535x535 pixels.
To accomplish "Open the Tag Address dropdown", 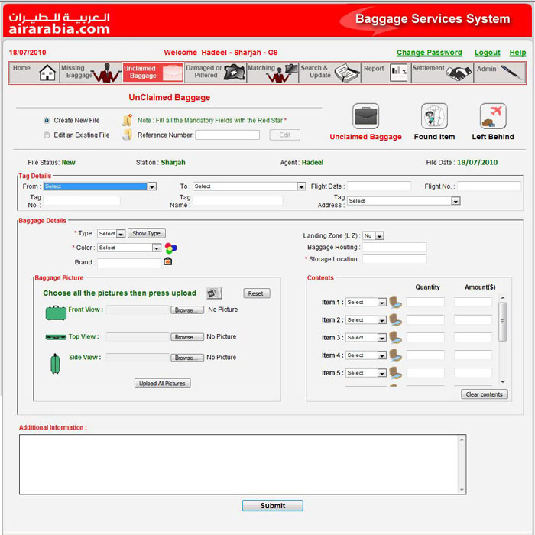I will point(456,201).
